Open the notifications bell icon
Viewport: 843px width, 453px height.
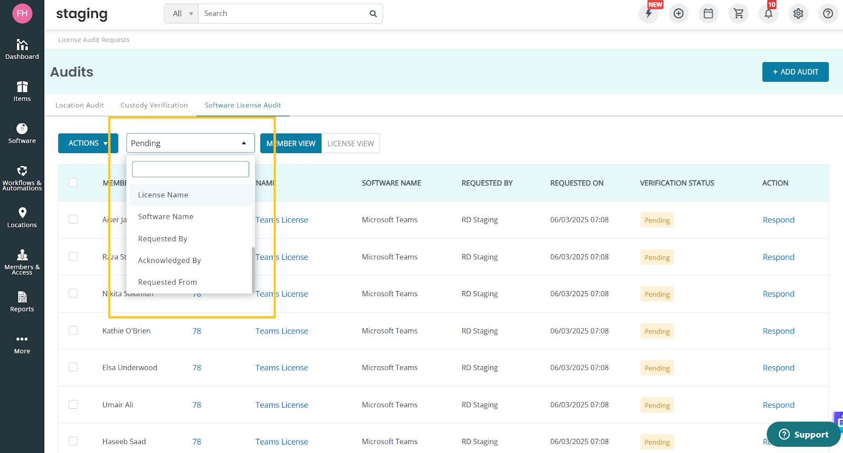click(x=769, y=14)
